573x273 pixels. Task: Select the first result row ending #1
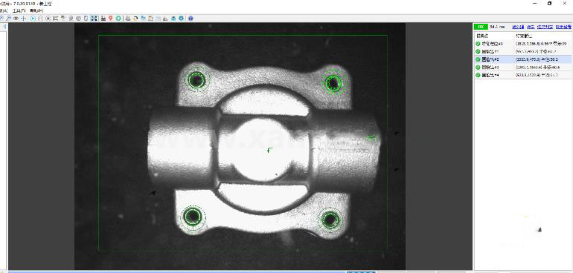coord(523,43)
